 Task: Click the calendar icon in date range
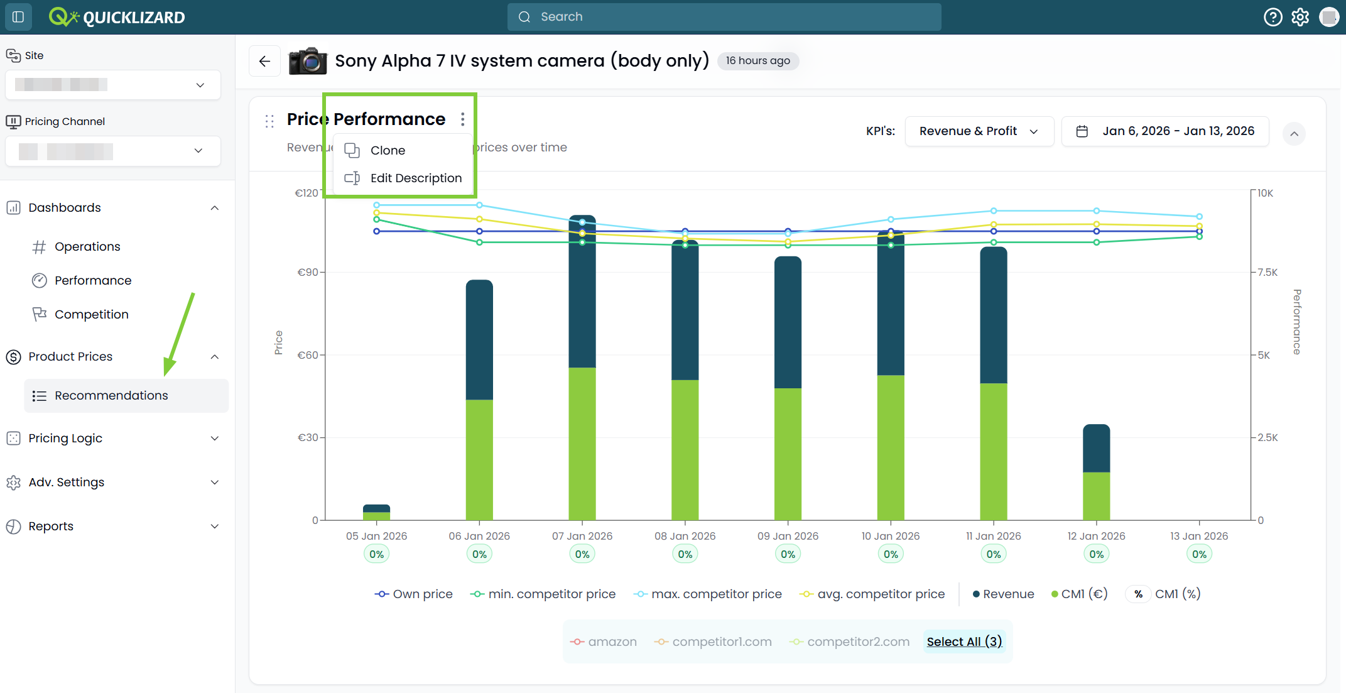(1082, 131)
